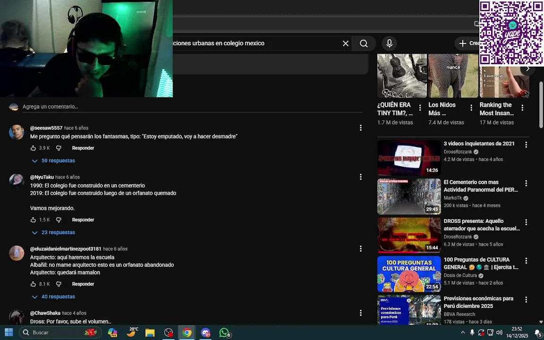The height and width of the screenshot is (340, 544).
Task: Reply to the @NyuTaku comment
Action: [x=83, y=220]
